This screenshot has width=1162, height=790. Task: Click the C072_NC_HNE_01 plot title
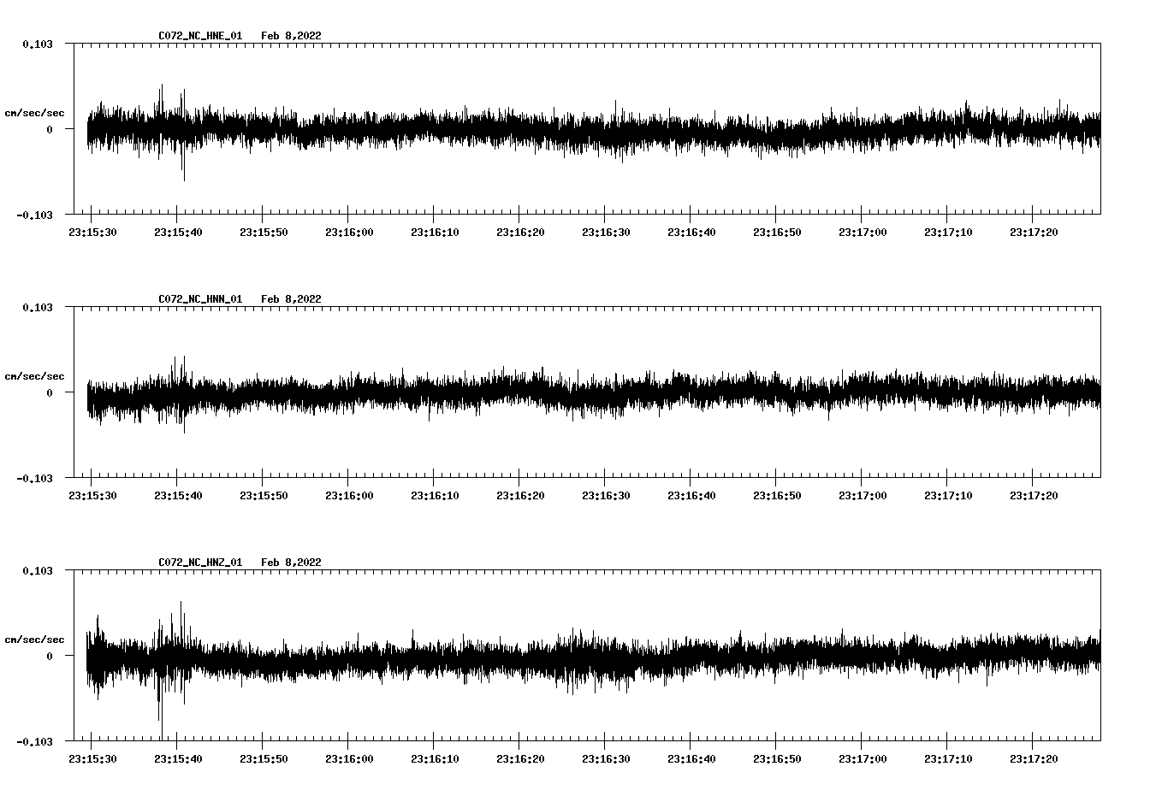[x=200, y=36]
